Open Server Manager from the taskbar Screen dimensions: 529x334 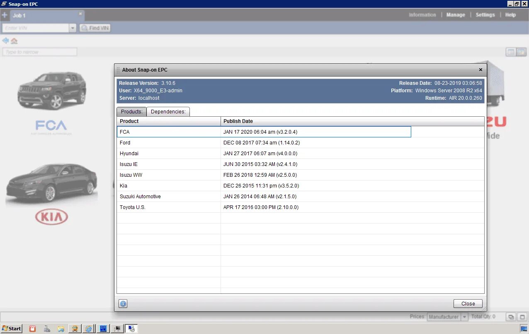[47, 329]
